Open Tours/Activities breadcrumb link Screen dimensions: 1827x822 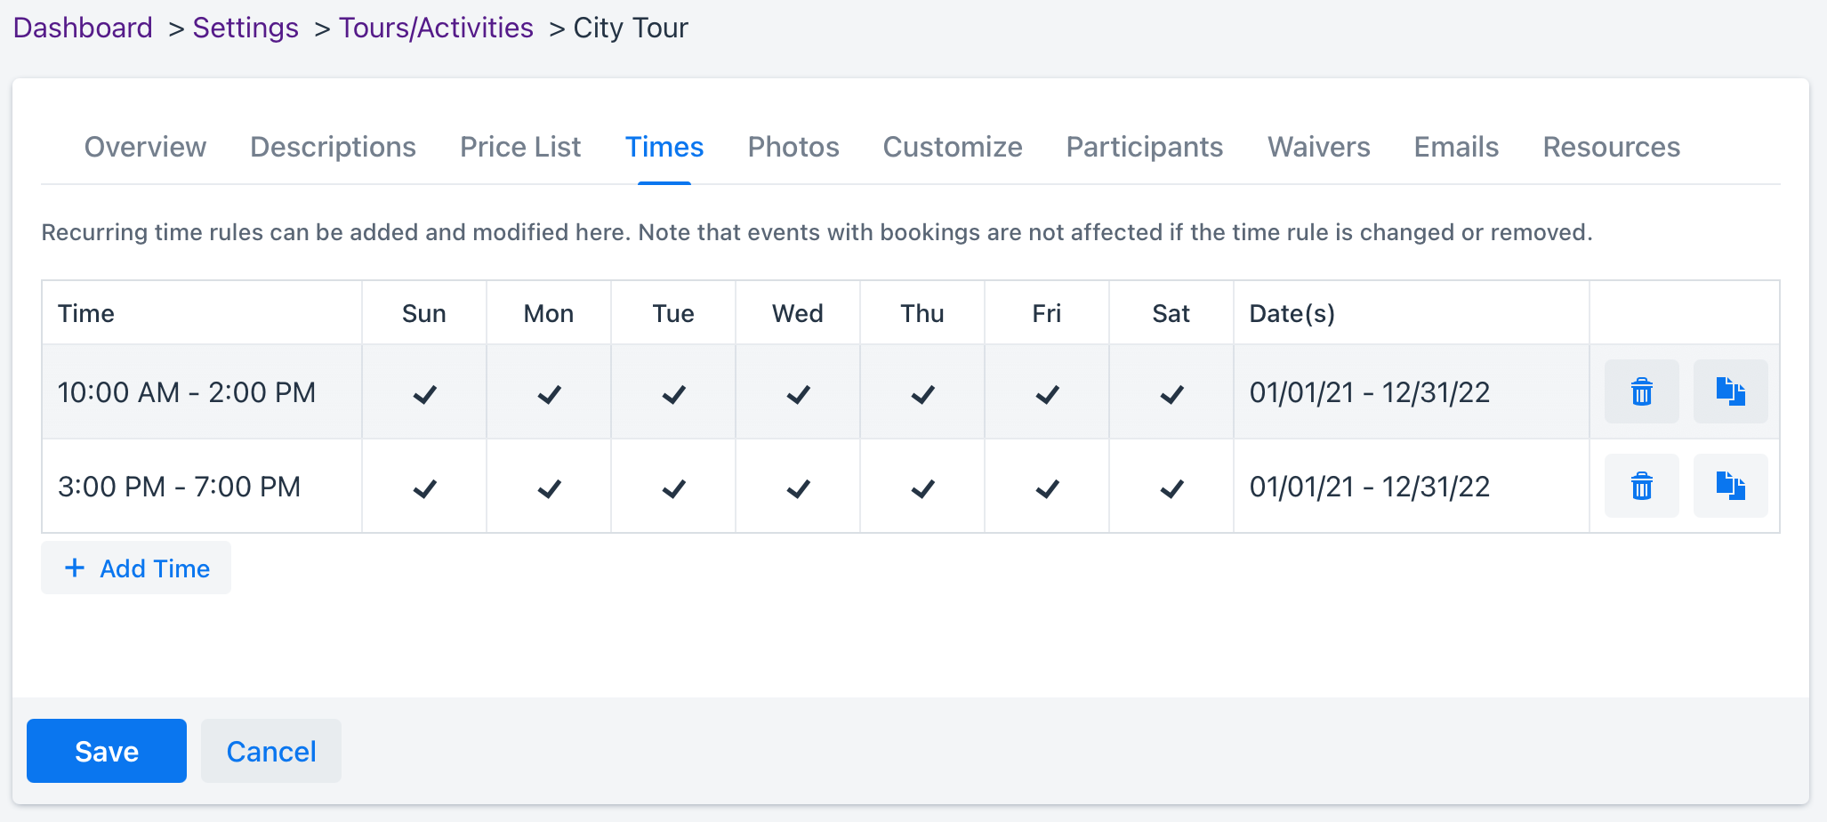(x=436, y=28)
